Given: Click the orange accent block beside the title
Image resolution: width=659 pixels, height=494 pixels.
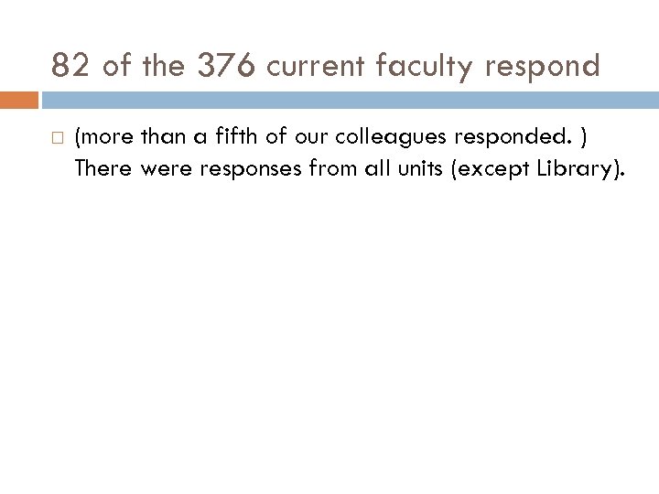Looking at the screenshot, I should click(19, 100).
